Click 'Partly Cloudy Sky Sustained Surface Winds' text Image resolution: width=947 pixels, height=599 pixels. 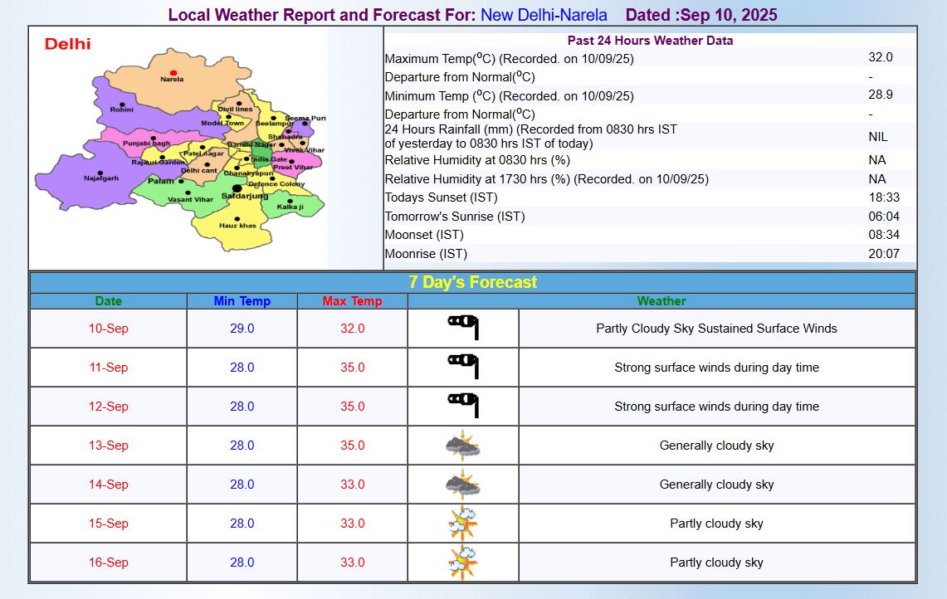716,329
